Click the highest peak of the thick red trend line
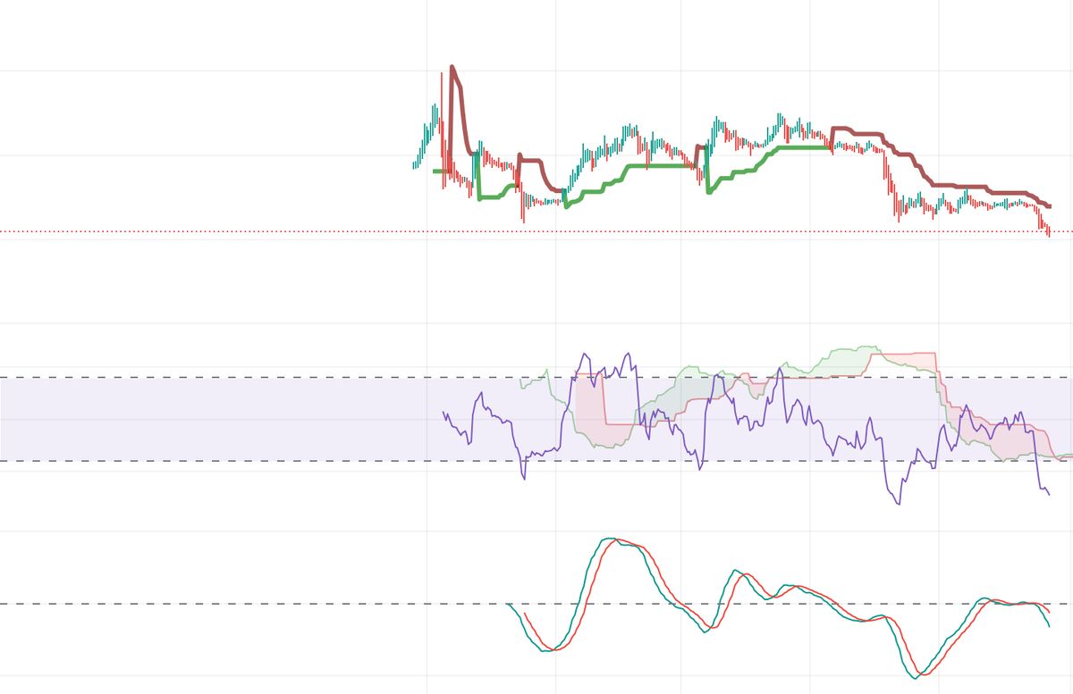The image size is (1073, 694). point(452,67)
